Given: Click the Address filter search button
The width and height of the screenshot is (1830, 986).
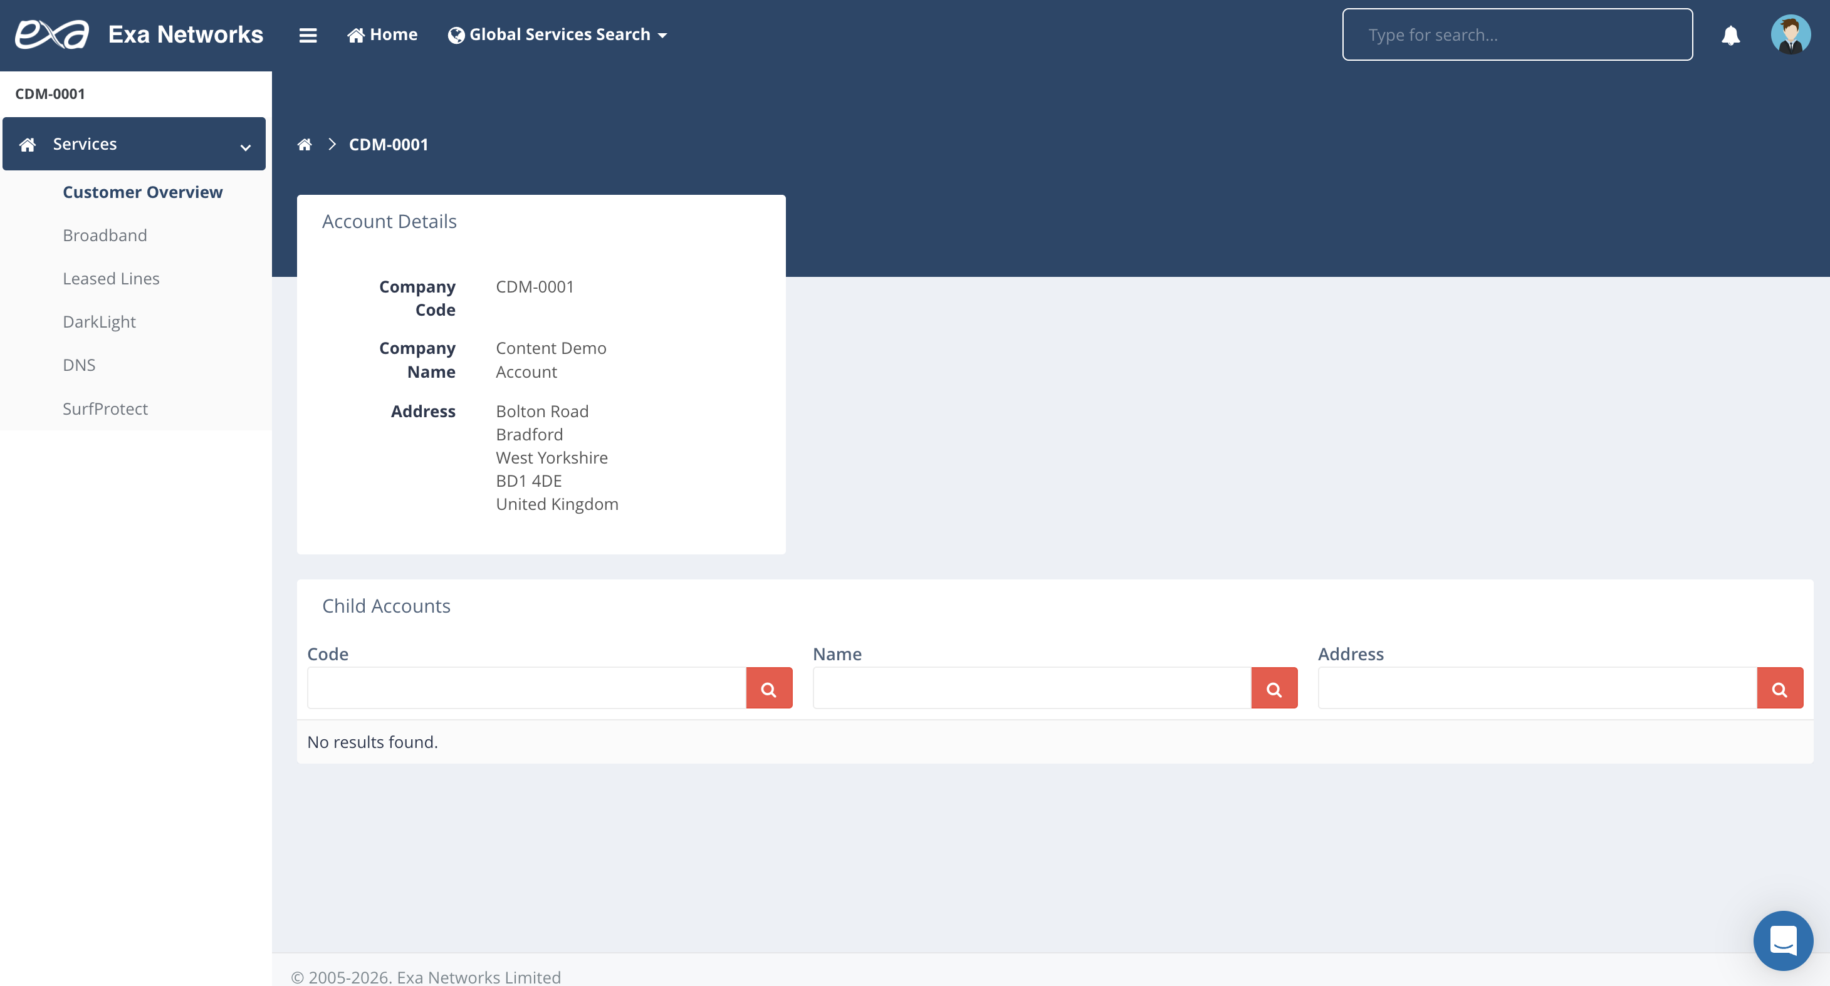Looking at the screenshot, I should tap(1779, 688).
